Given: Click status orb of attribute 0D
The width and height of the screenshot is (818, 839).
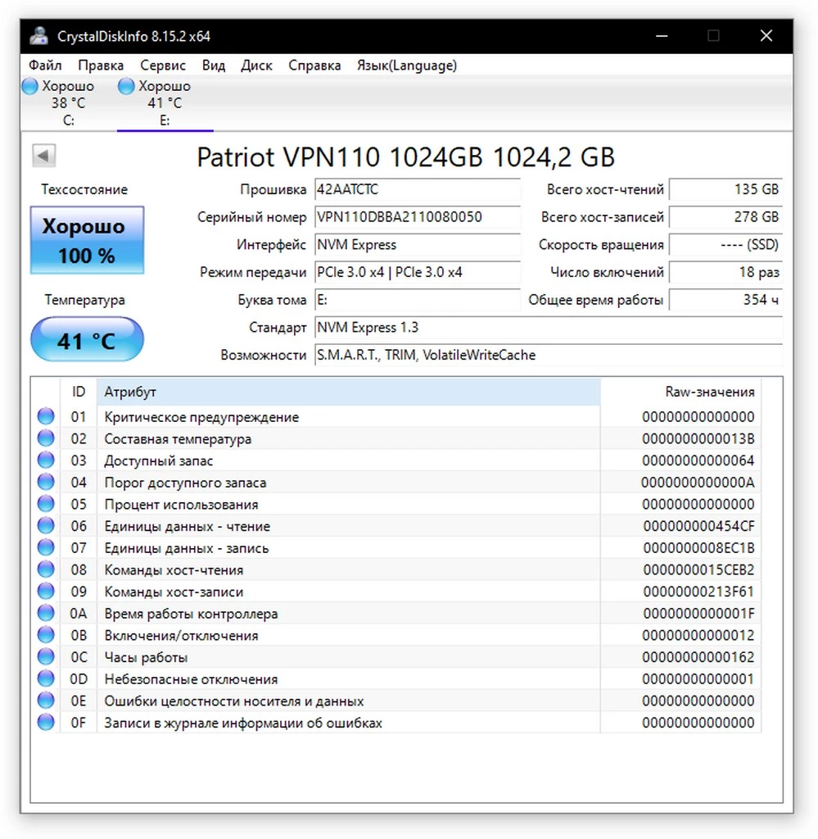Looking at the screenshot, I should [46, 679].
